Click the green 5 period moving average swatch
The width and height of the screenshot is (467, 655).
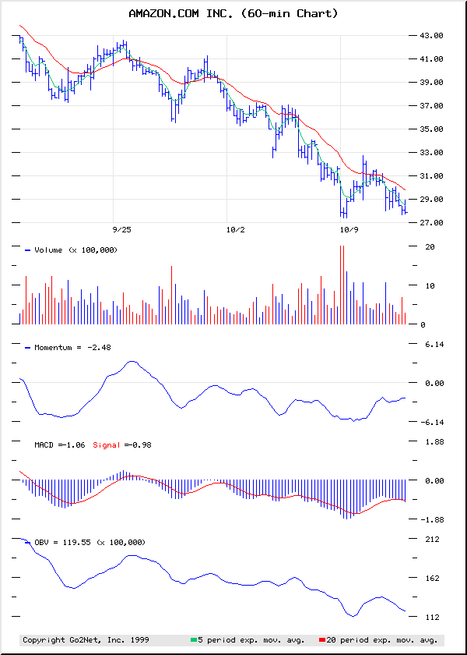[194, 640]
